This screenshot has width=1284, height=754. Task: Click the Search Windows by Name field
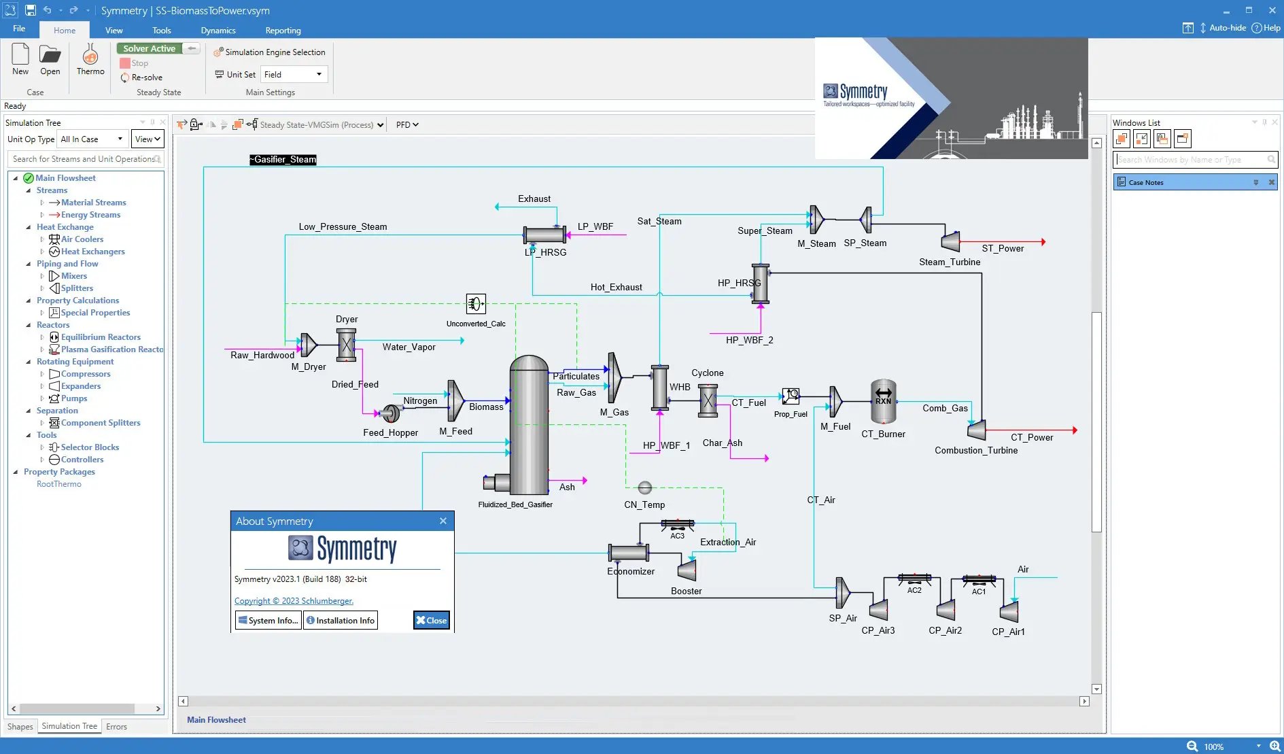point(1195,160)
